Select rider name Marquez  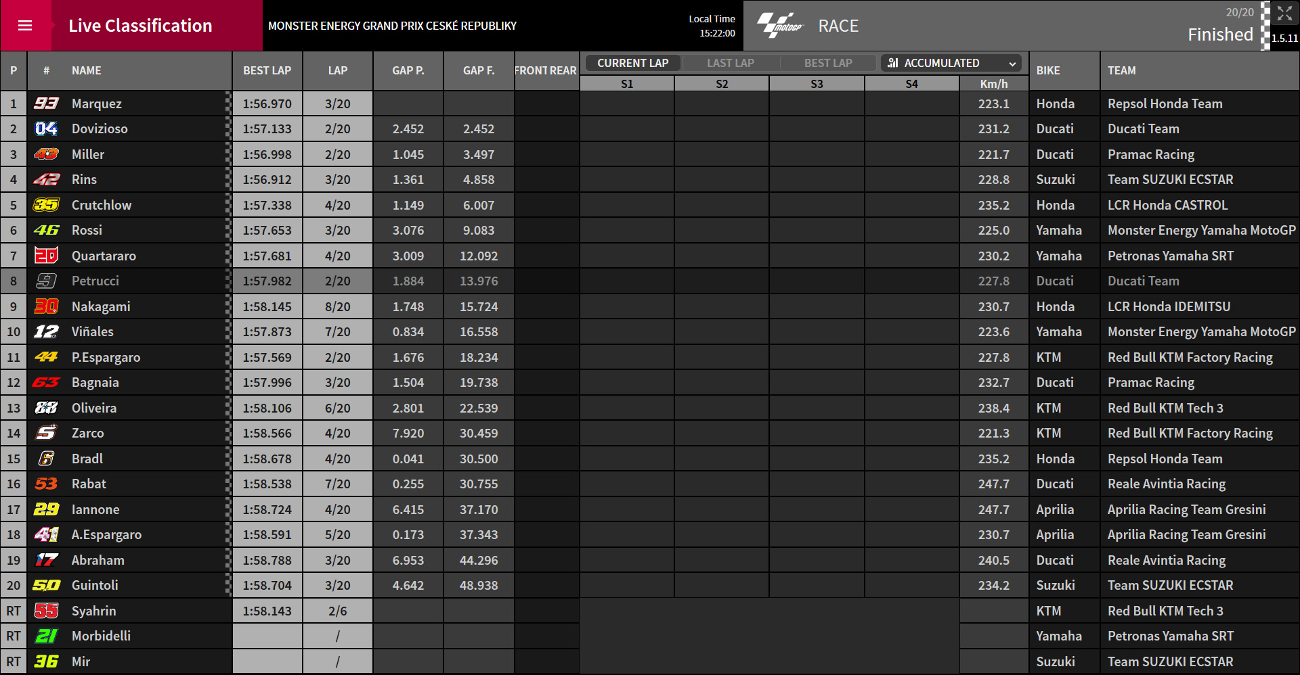point(97,103)
